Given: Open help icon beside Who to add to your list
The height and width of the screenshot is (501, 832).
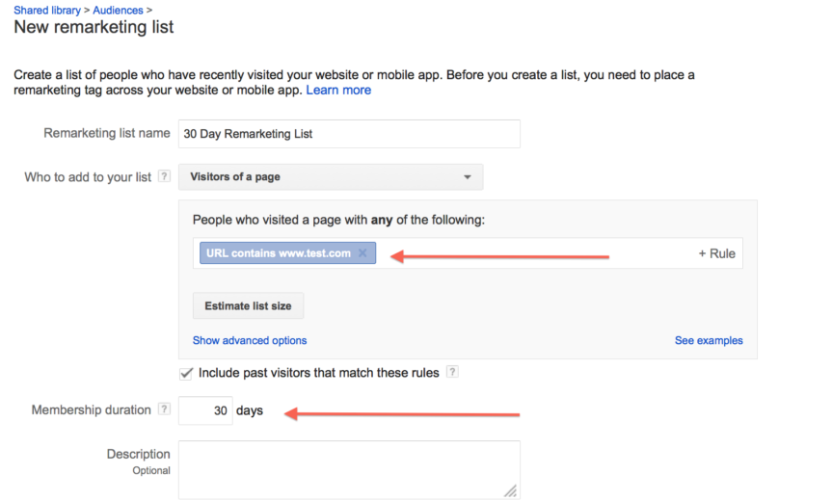Looking at the screenshot, I should click(x=165, y=176).
